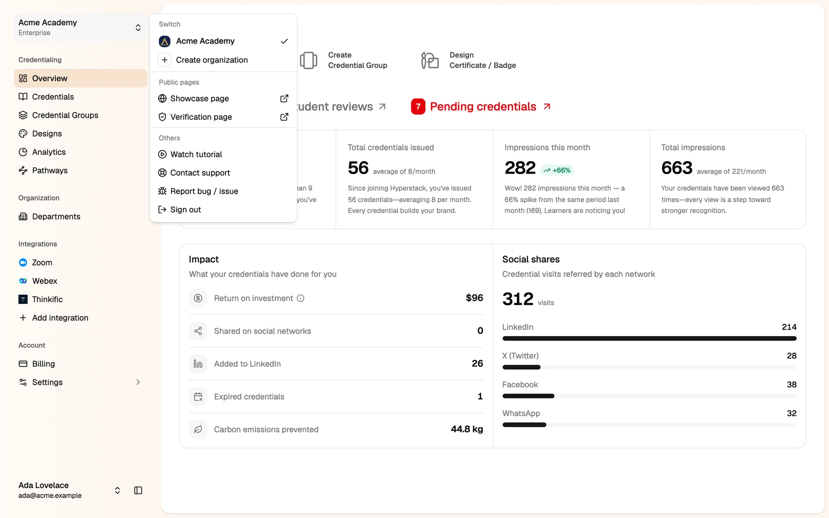Open the Billing page
The width and height of the screenshot is (829, 518).
80,364
